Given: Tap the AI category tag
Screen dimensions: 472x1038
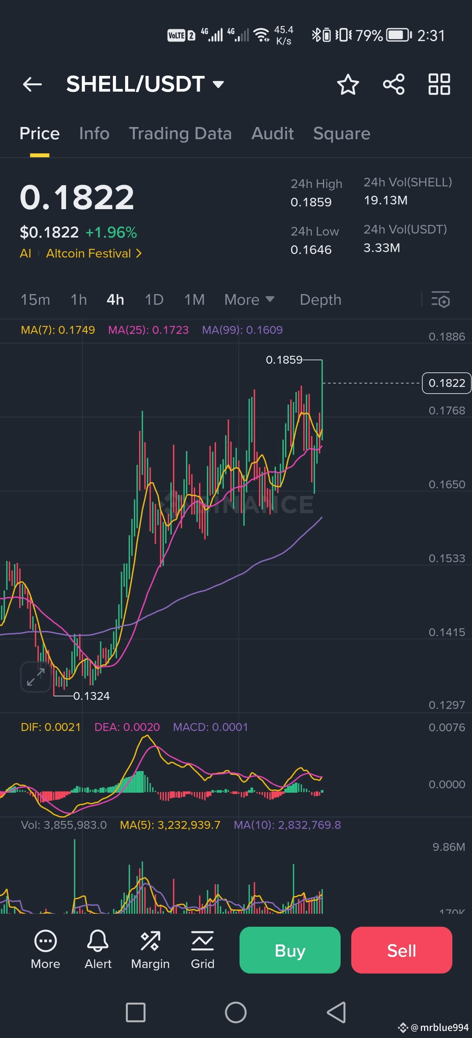Looking at the screenshot, I should [x=26, y=254].
